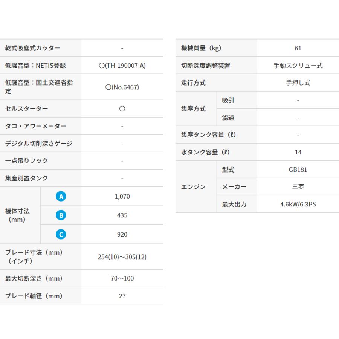Select the 乾式吸塵式カッター row label
The width and height of the screenshot is (339, 339).
tap(33, 48)
